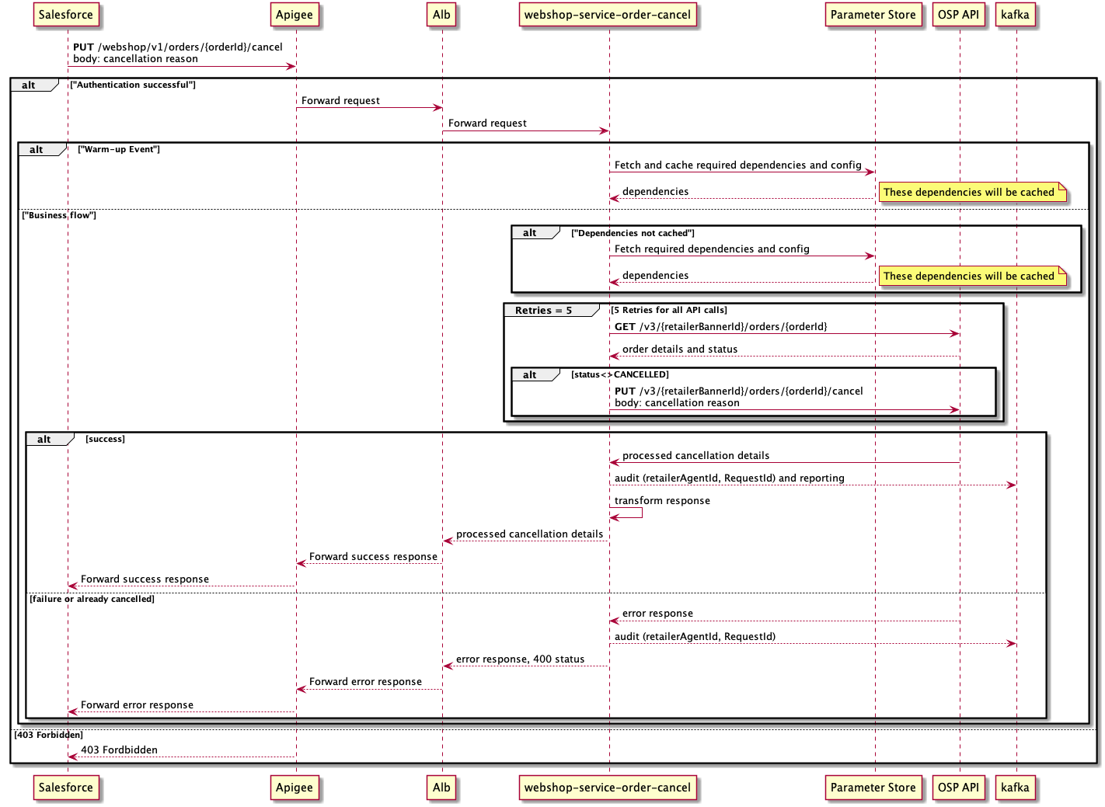This screenshot has height=807, width=1105.
Task: Click the top Parameter Store participant box
Action: pos(873,15)
